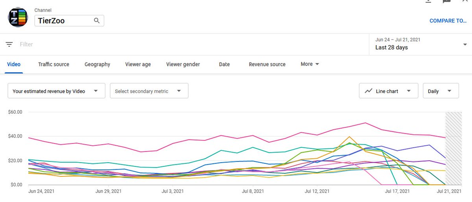Click the $20.00 y-axis label
Viewport: 472px width, 202px height.
tap(15, 161)
